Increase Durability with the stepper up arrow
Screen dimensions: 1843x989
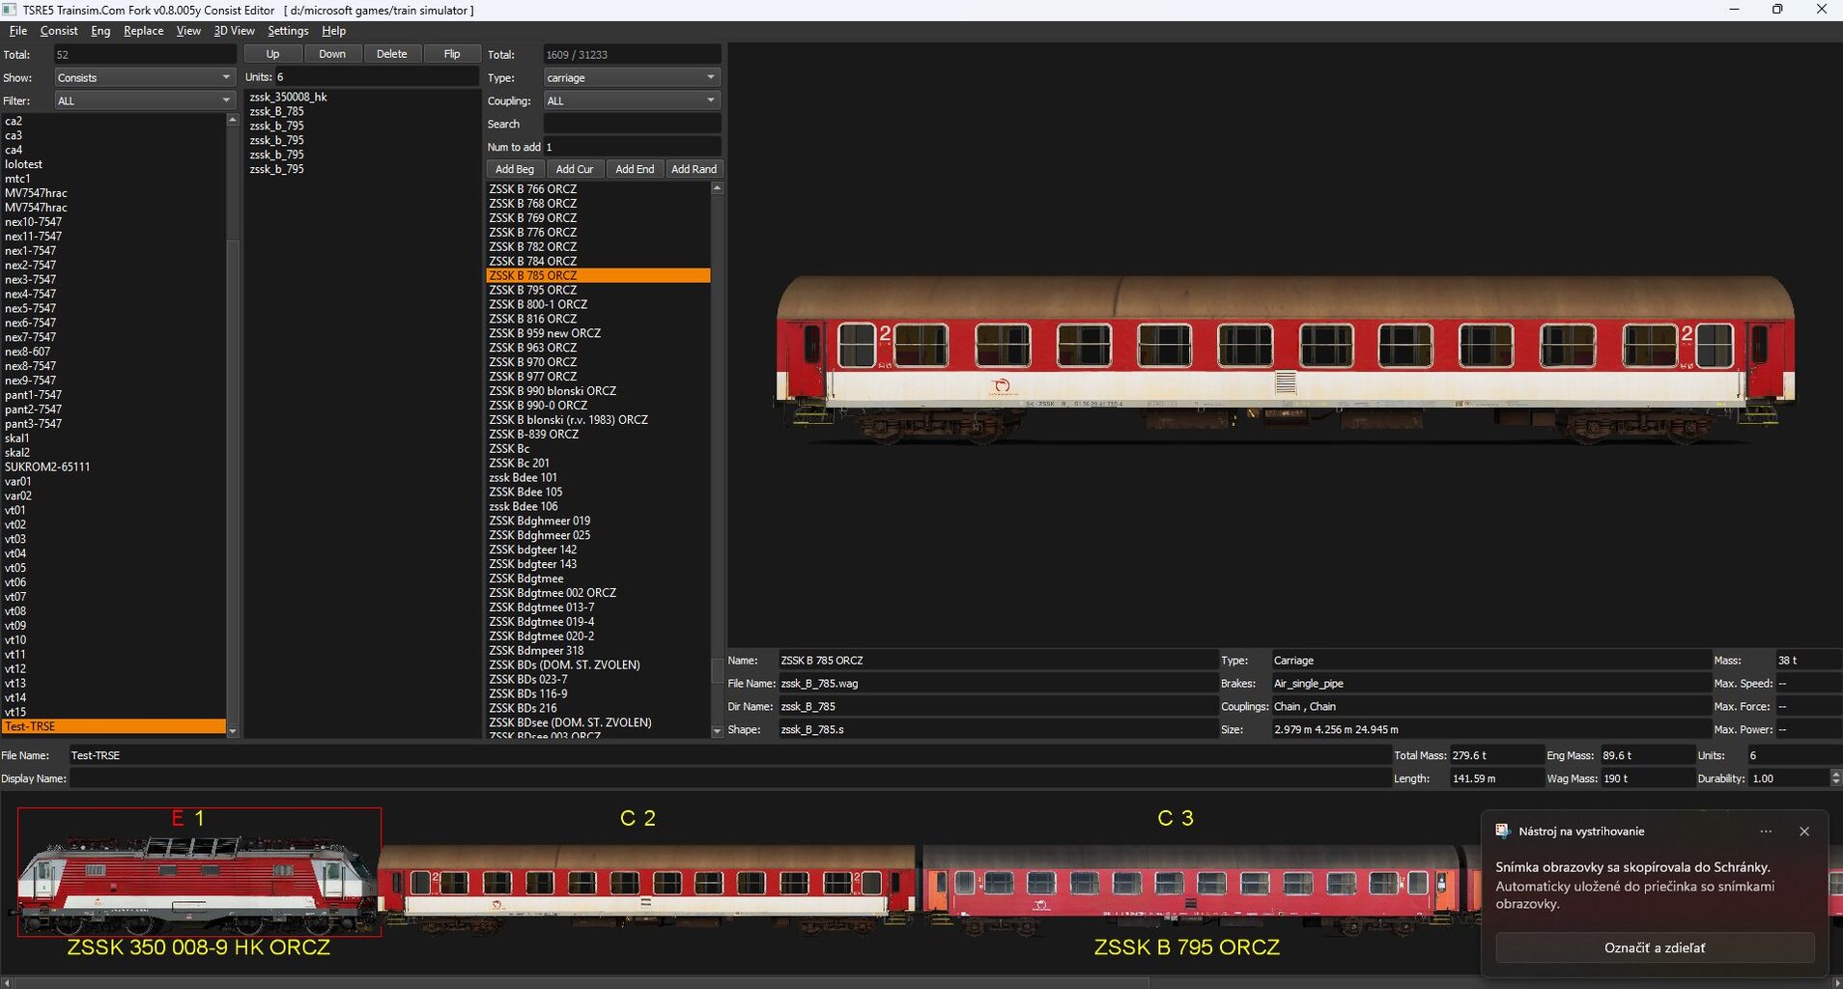point(1835,774)
